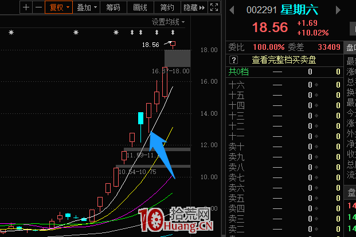Click the first snowflake event marker

(11, 33)
